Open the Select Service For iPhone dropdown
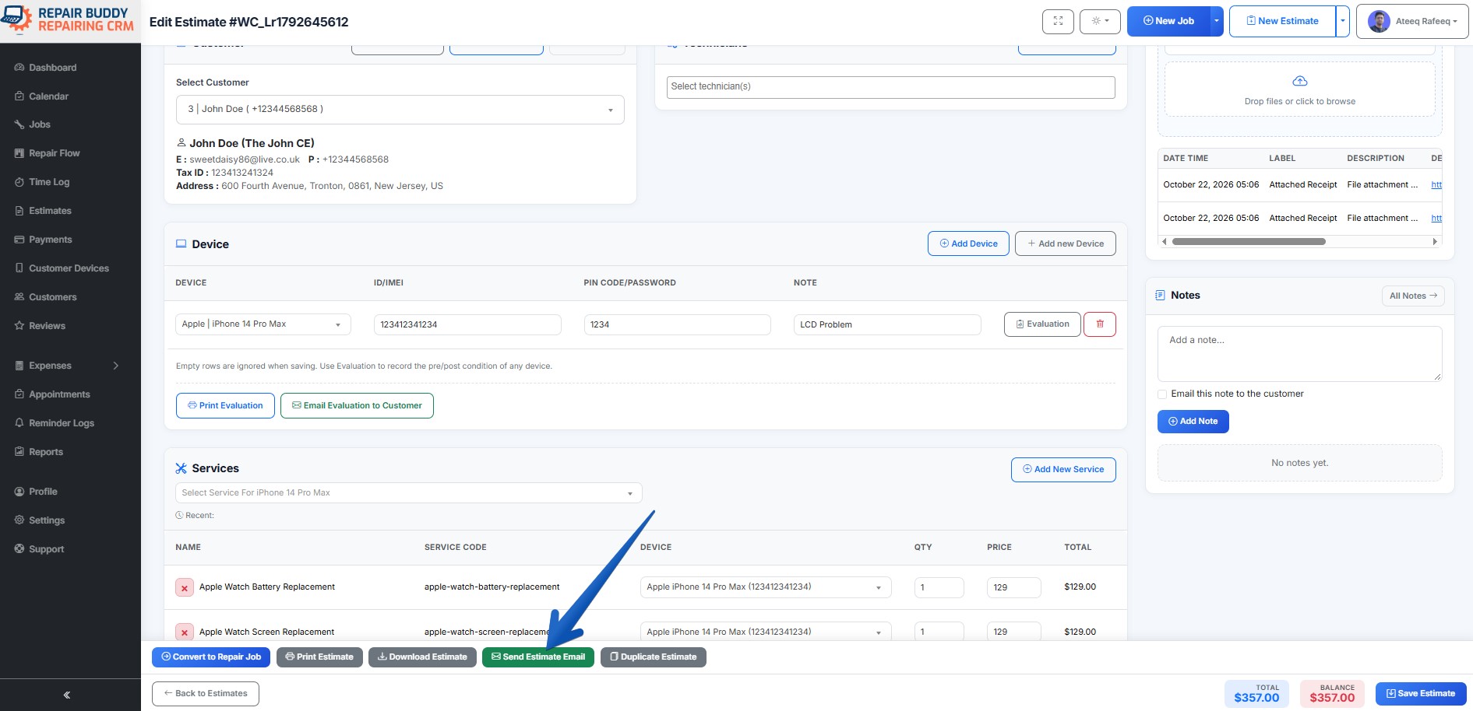The width and height of the screenshot is (1473, 711). point(409,493)
